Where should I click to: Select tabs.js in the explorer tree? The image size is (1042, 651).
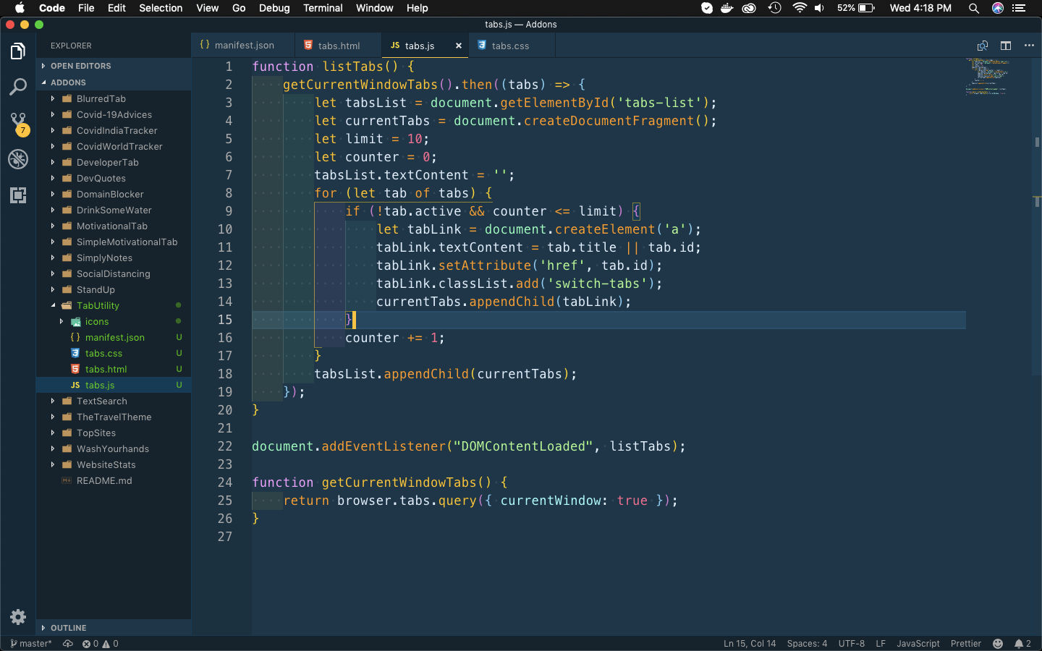pos(114,385)
